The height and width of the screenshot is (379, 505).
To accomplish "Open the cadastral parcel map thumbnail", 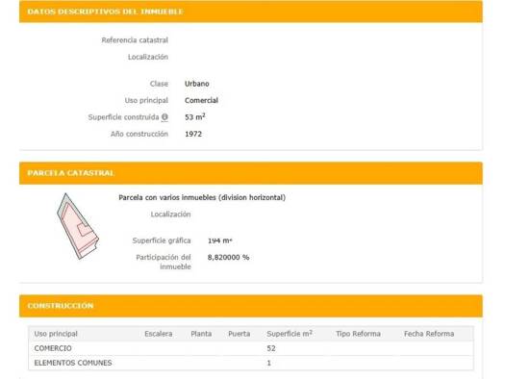I will pyautogui.click(x=78, y=226).
